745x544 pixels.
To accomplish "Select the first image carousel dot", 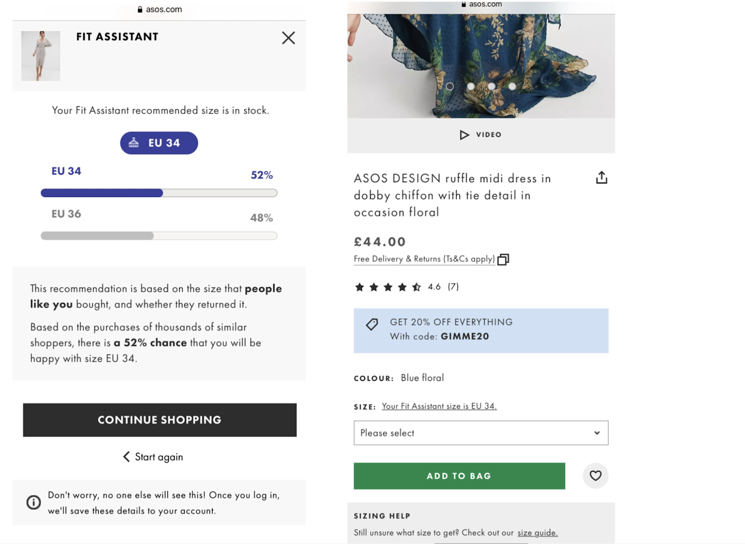I will pyautogui.click(x=449, y=86).
